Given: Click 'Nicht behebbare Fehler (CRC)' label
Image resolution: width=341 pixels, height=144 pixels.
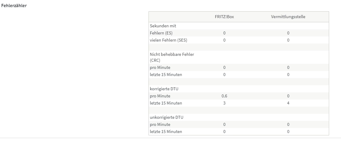Looking at the screenshot, I should (x=172, y=57).
